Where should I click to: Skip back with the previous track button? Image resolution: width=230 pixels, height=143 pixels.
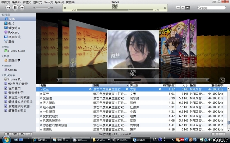(8, 8)
